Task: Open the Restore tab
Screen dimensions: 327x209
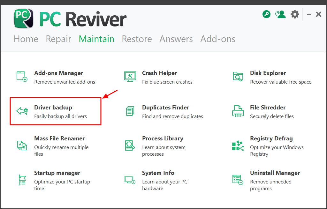Action: coord(137,39)
